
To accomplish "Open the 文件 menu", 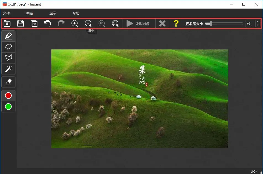I will pos(6,13).
